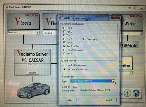
Task: Select Use TL-Slave firmware radio option
Action: [x=64, y=65]
